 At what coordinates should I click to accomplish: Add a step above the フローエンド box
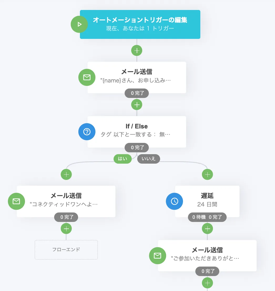click(x=66, y=228)
